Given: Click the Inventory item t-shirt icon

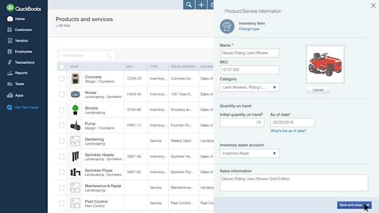Looking at the screenshot, I should point(227,26).
